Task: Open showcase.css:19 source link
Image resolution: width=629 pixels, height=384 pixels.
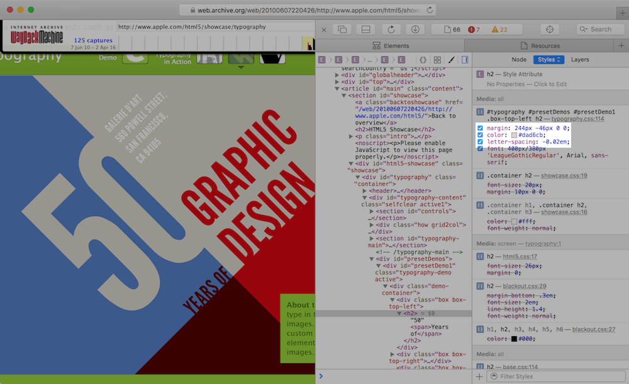Action: [564, 175]
